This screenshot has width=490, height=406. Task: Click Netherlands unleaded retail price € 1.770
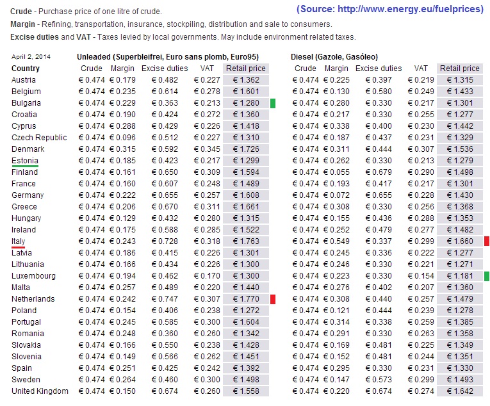(246, 299)
